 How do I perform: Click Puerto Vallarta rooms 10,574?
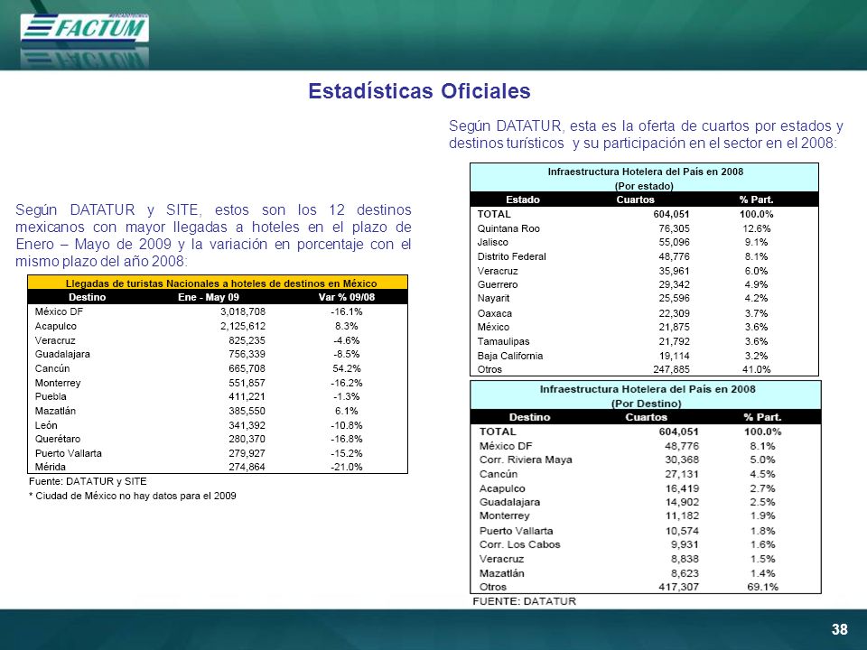click(682, 531)
